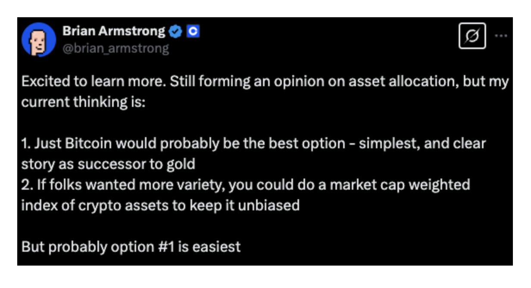
Task: Click the Coinbase affiliation badge
Action: (x=193, y=31)
